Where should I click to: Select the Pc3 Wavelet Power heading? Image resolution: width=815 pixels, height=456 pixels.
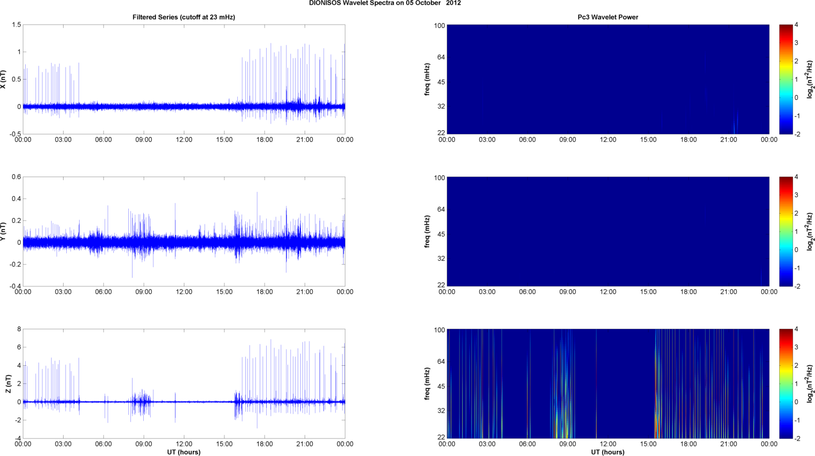[x=608, y=17]
